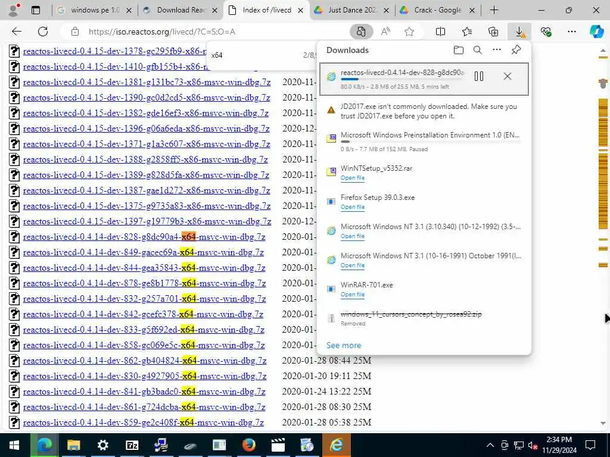The height and width of the screenshot is (457, 610).
Task: Click the muted volume tray icon
Action: click(533, 445)
